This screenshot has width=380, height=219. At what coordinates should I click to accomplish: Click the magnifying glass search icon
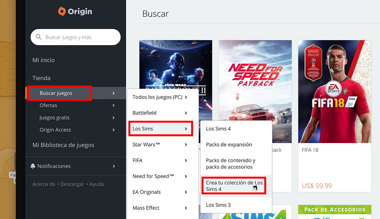click(38, 37)
